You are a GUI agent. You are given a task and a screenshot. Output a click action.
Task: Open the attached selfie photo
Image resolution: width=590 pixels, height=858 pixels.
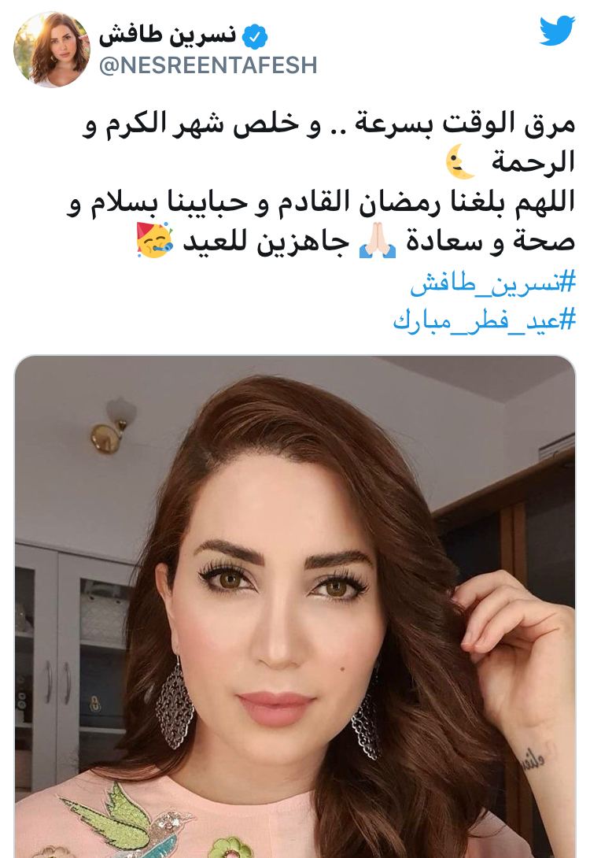(x=295, y=606)
